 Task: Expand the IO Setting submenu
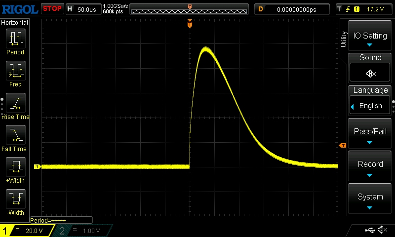pos(370,39)
